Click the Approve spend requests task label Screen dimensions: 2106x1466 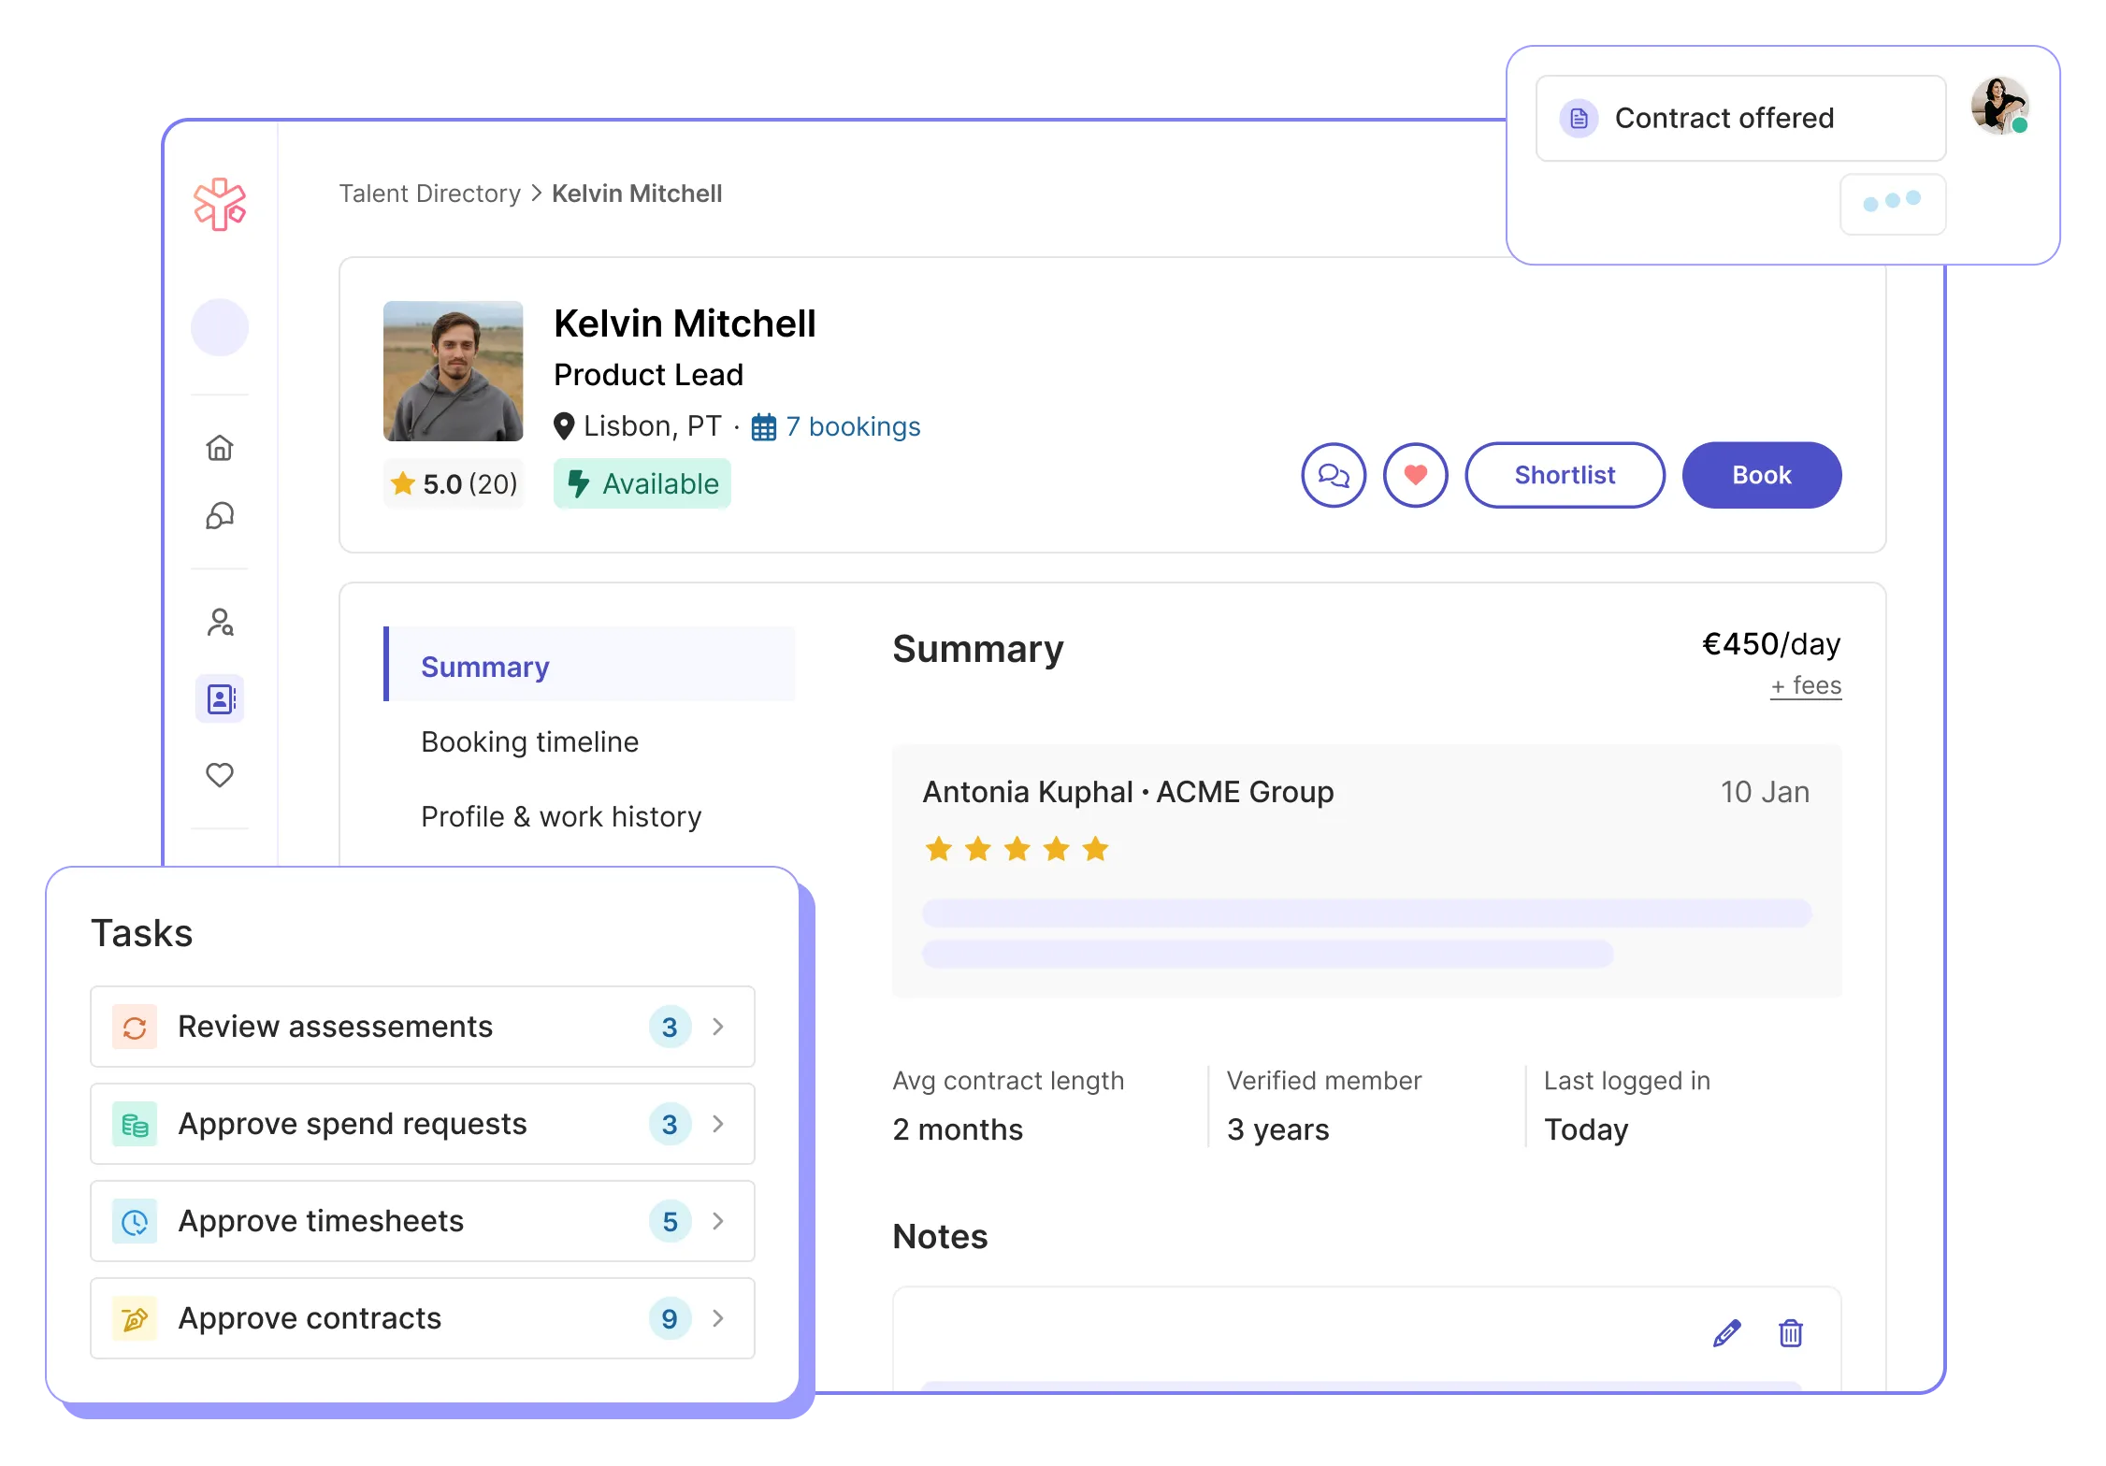(x=353, y=1124)
